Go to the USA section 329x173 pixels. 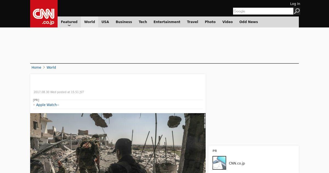pyautogui.click(x=105, y=22)
